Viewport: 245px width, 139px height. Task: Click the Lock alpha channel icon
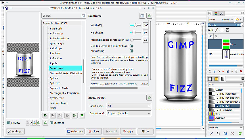click(x=228, y=30)
